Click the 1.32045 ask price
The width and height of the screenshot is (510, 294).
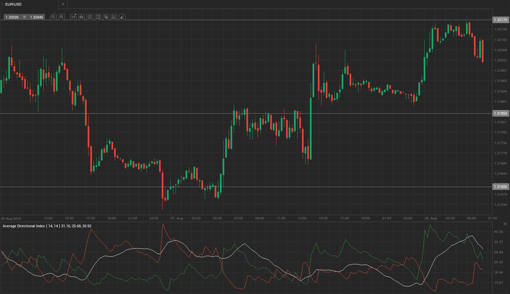point(36,17)
